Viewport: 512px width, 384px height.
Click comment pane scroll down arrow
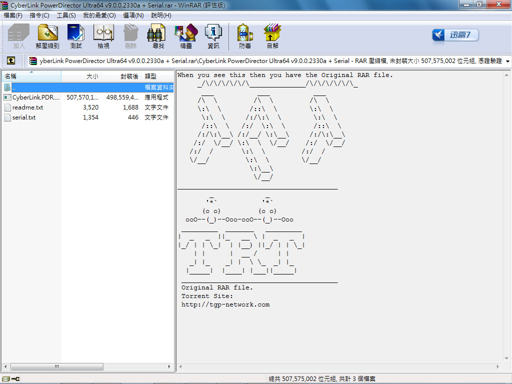pyautogui.click(x=506, y=358)
